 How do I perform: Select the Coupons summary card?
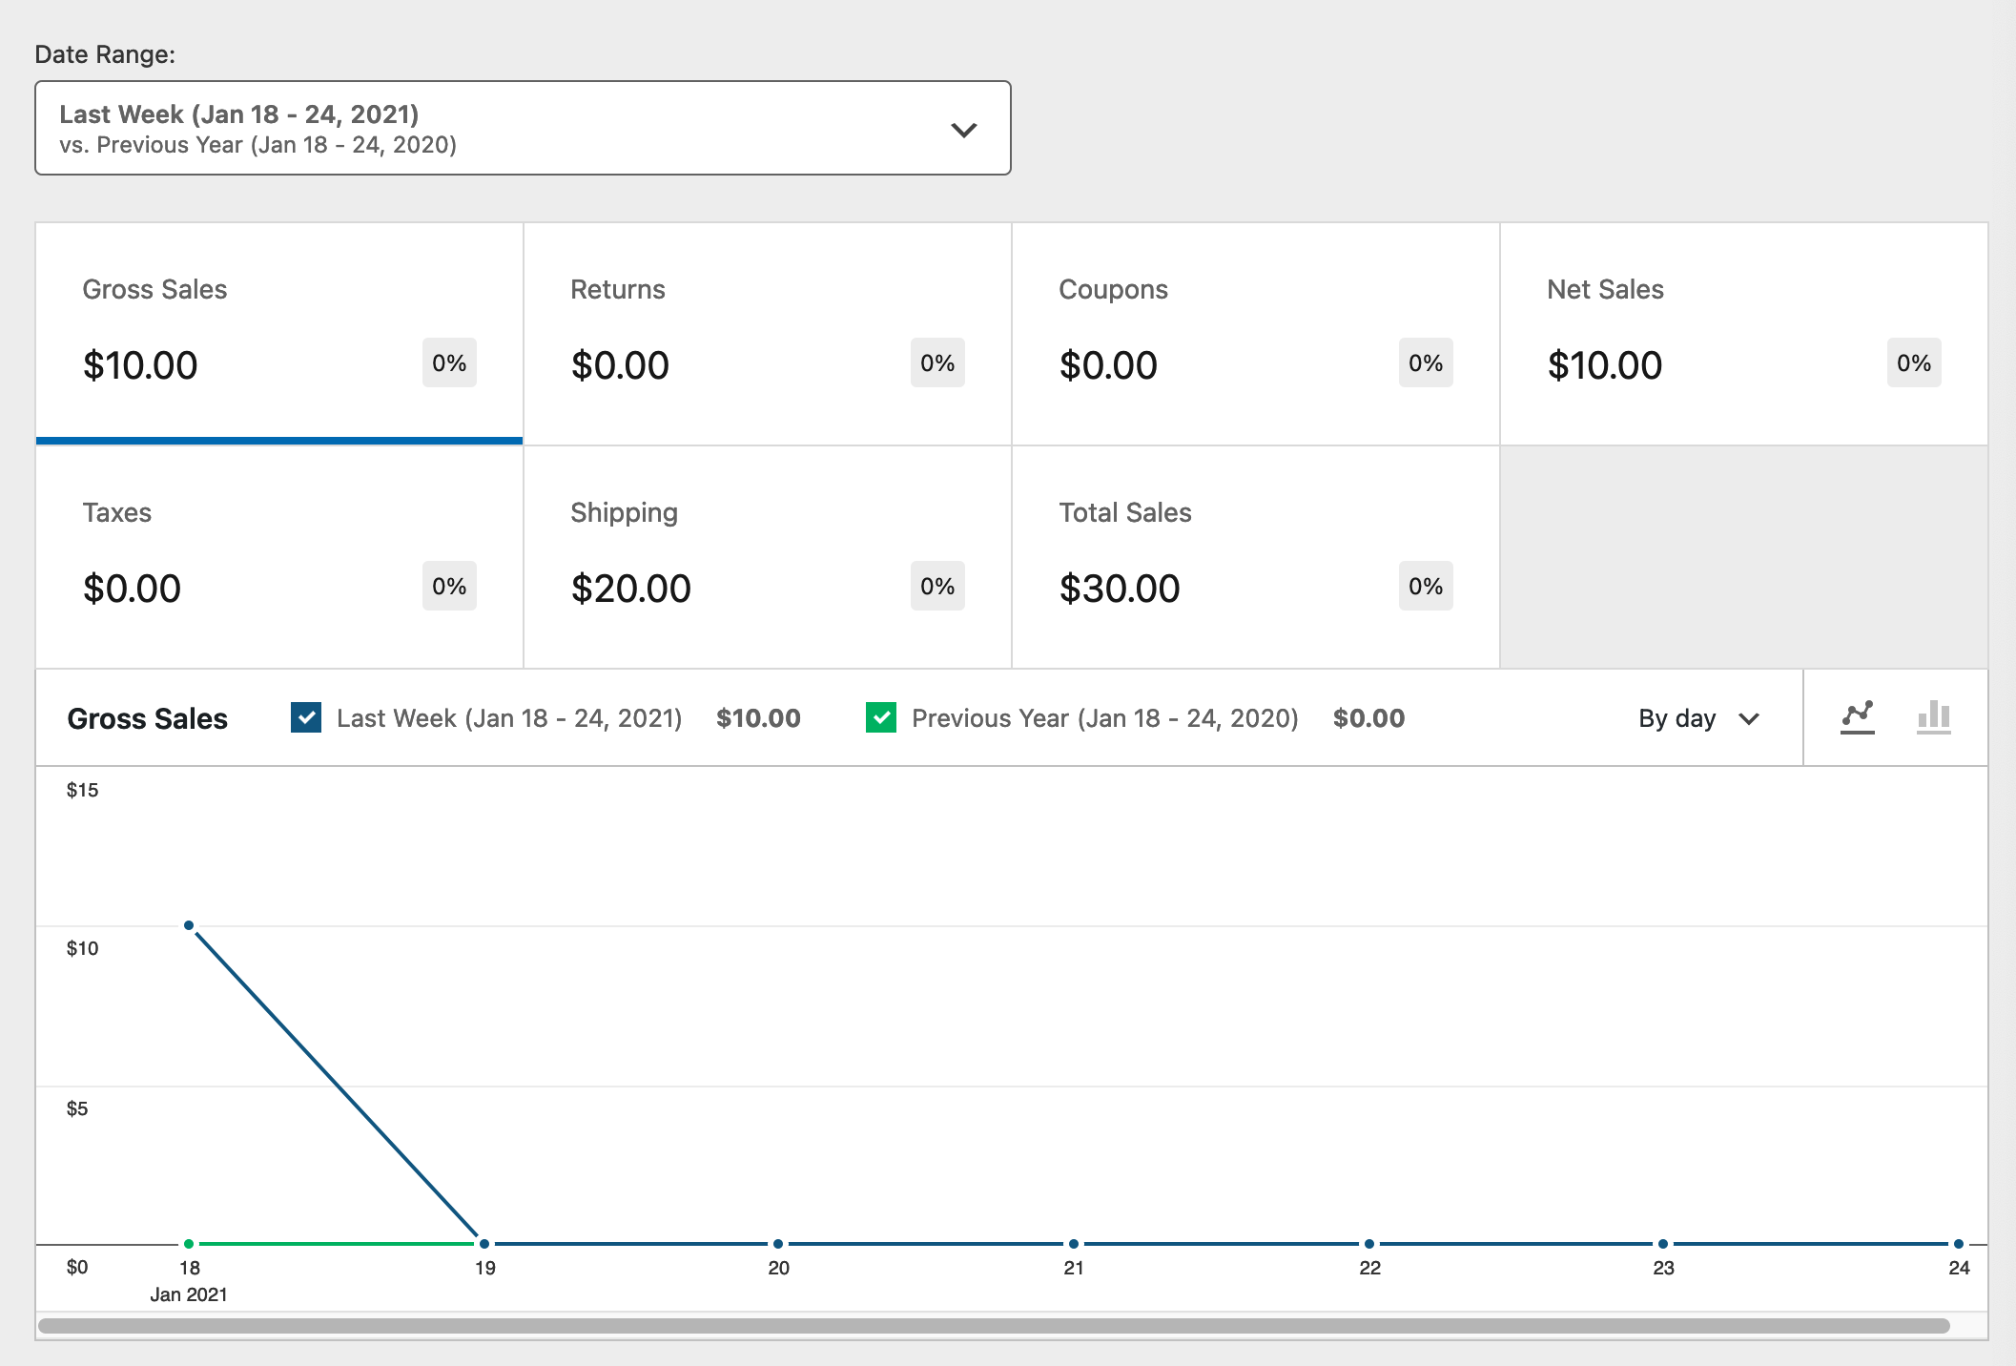point(1255,333)
